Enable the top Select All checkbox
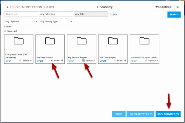 [x=5, y=31]
